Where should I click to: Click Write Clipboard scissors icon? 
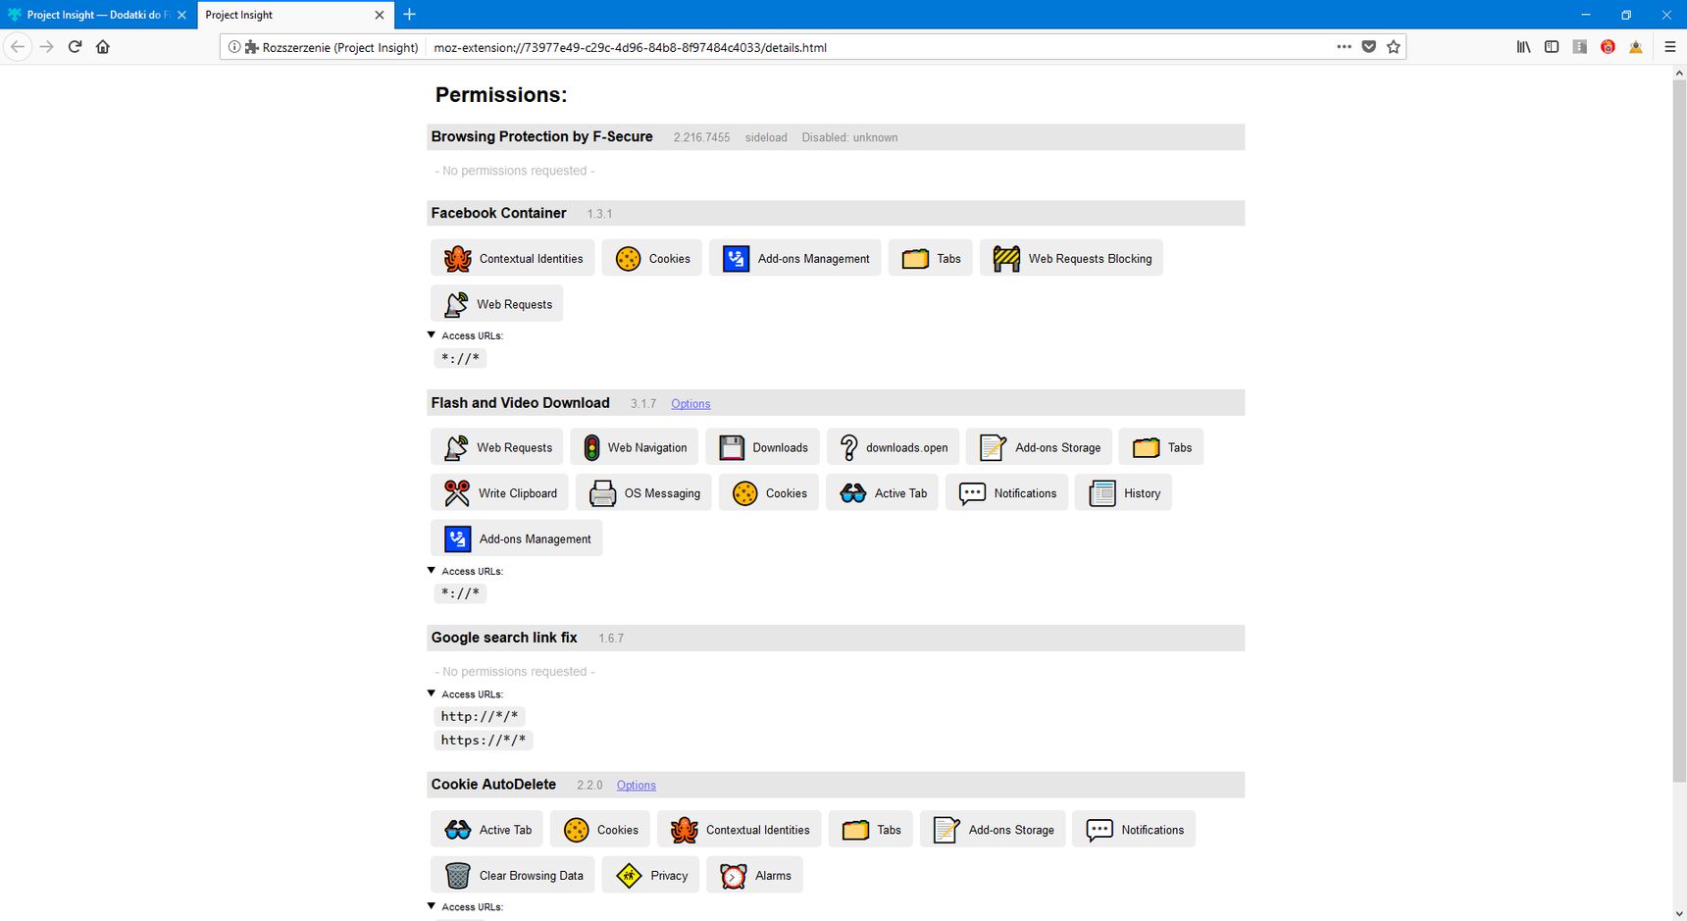456,493
